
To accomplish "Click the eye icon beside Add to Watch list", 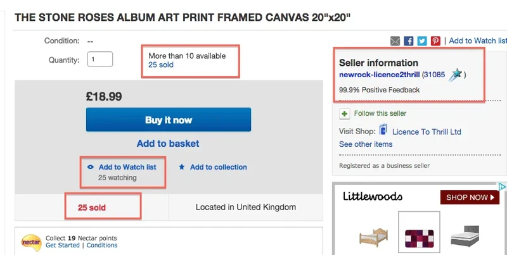I will 91,167.
